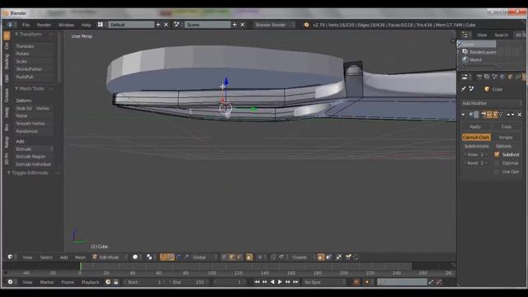Collapse the Mesh Tools panel
Image resolution: width=528 pixels, height=297 pixels.
point(16,88)
